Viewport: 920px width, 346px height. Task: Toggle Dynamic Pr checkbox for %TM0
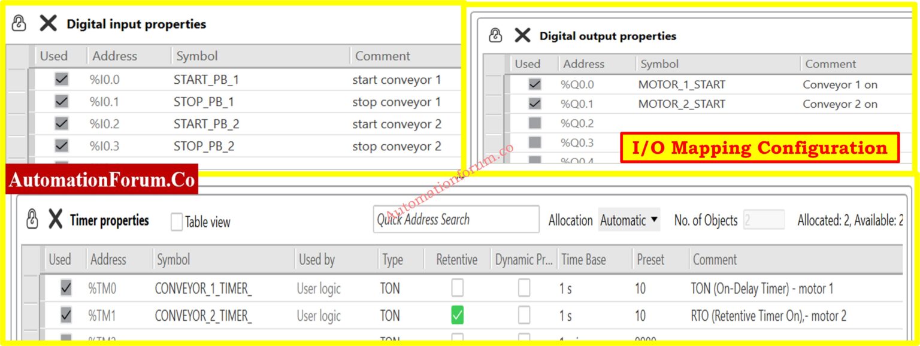click(x=524, y=288)
